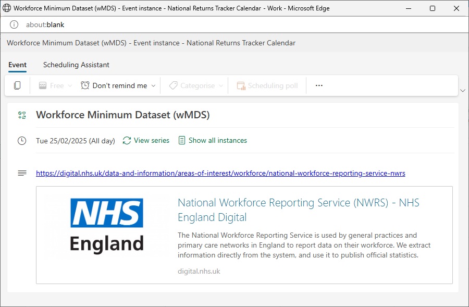
Task: Click the description lines icon
Action: [22, 173]
